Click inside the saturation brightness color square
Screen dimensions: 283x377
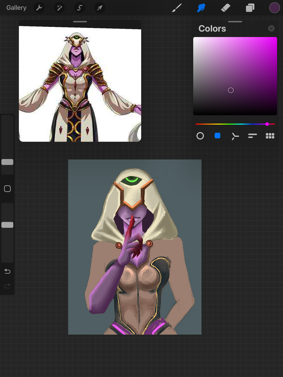235,76
